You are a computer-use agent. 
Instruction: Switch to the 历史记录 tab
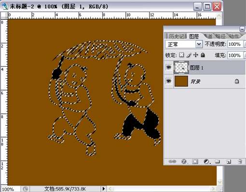click(178, 36)
